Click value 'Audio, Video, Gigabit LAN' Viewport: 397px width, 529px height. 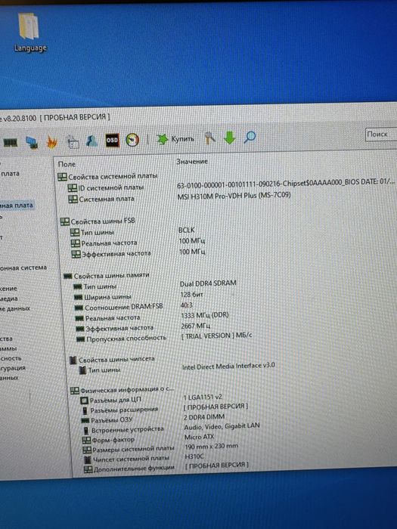[222, 426]
